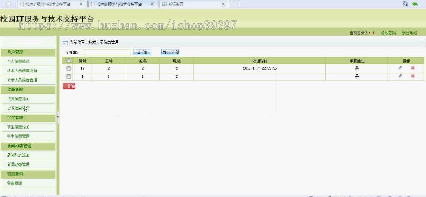This screenshot has width=426, height=197.
Task: Open 新闻动态管理 item in sidebar
Action: pos(18,165)
